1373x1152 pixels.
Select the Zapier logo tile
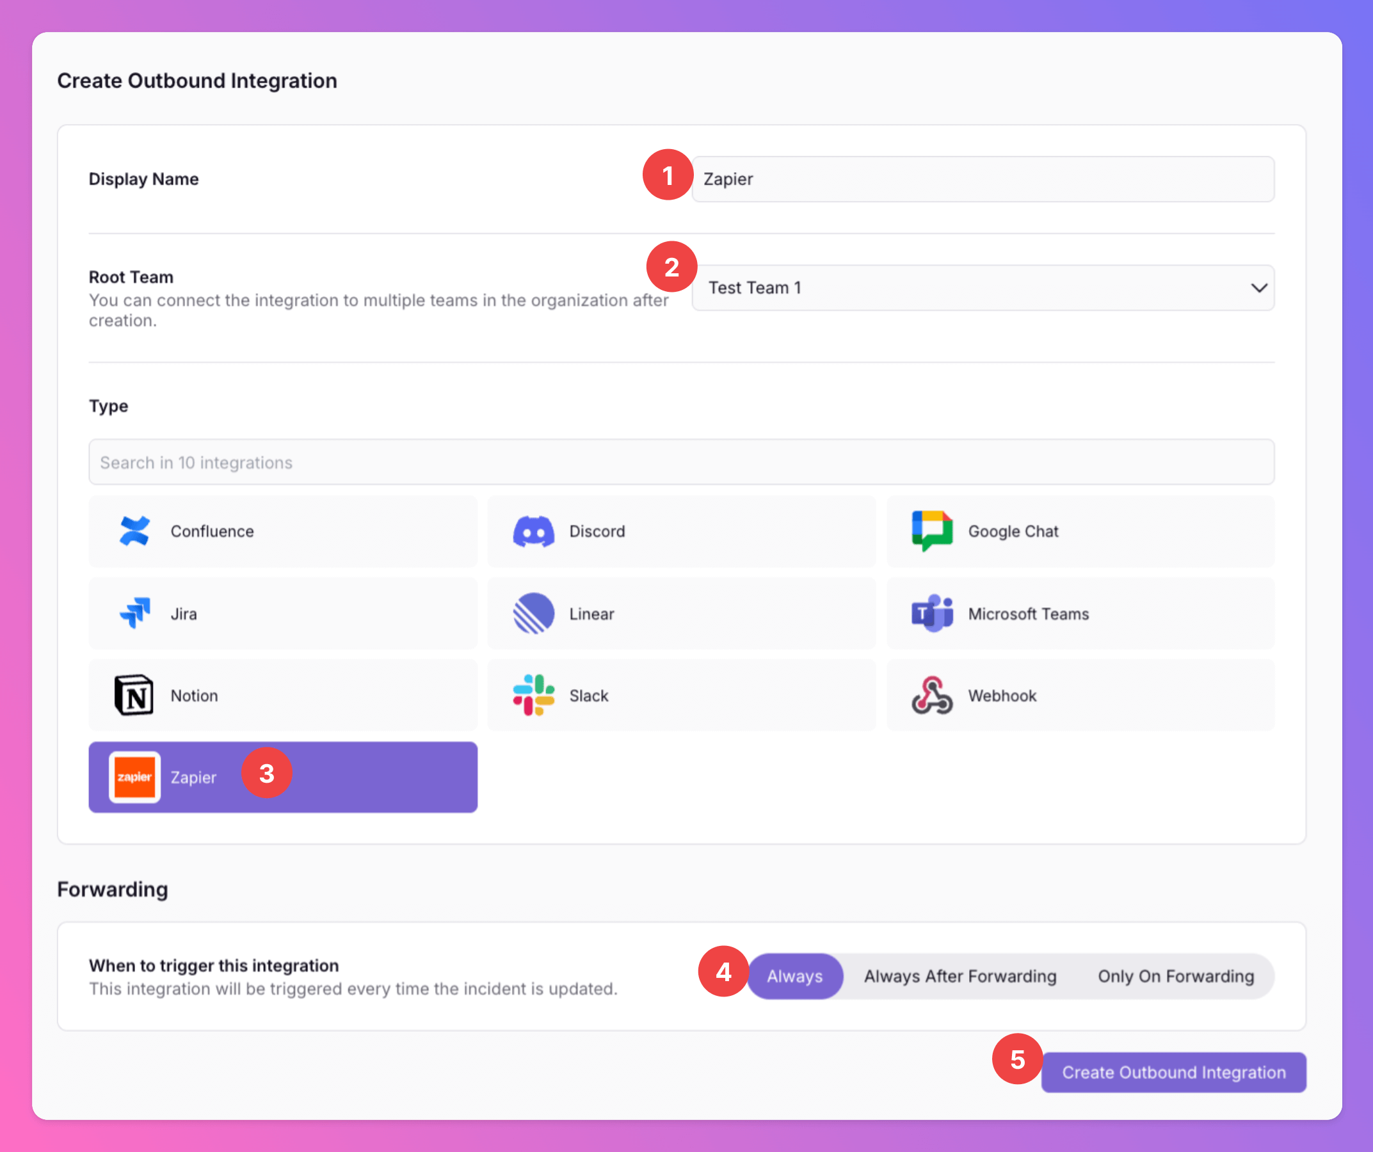(x=134, y=777)
